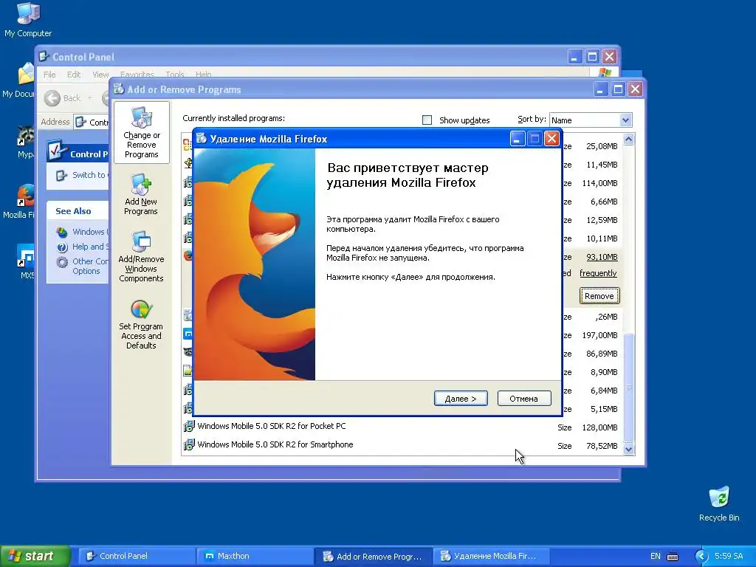Screen dimensions: 756x567
Task: Click the 5:59 clock in tray
Action: pyautogui.click(x=729, y=556)
